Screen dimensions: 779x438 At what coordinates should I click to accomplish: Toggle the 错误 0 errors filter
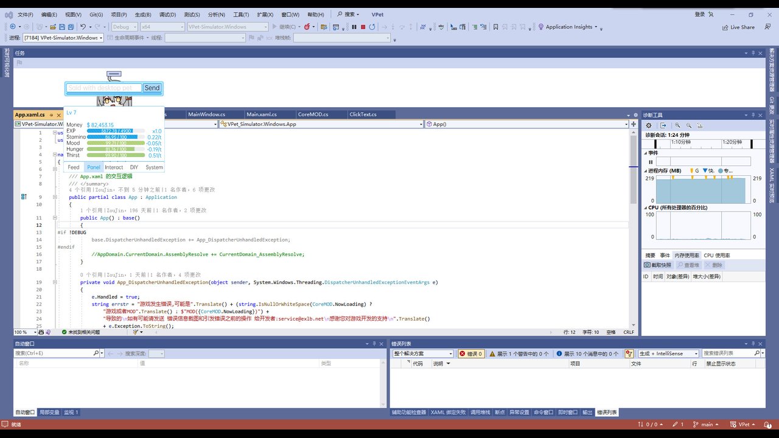coord(471,353)
